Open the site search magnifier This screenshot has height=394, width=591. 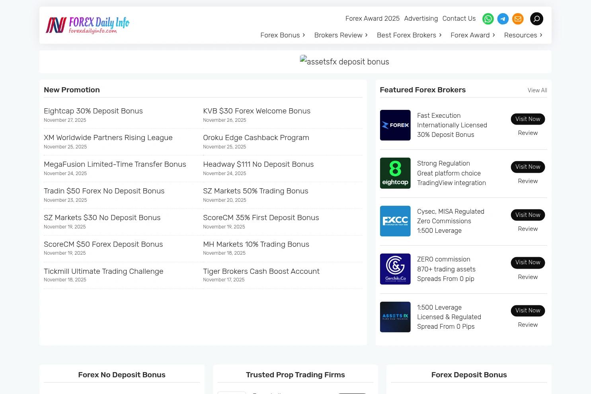536,19
